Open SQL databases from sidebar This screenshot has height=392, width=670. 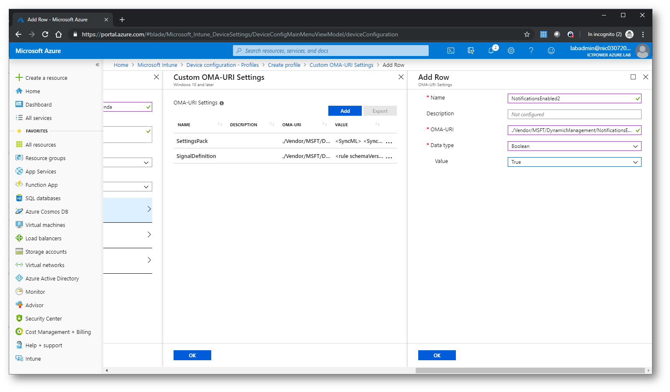point(43,198)
